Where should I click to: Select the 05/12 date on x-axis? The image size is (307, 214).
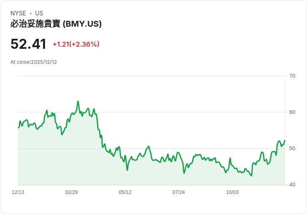click(x=125, y=192)
